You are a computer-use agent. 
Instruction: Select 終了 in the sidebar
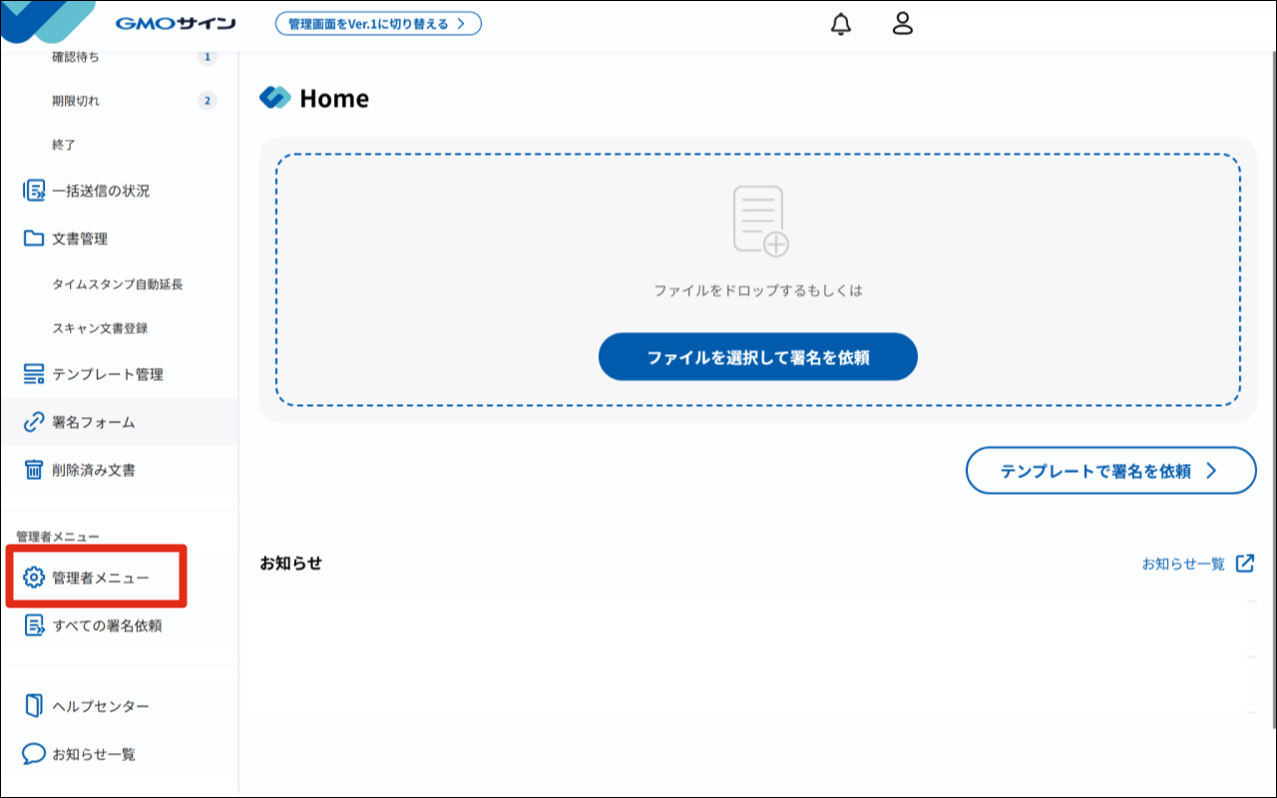pos(64,145)
